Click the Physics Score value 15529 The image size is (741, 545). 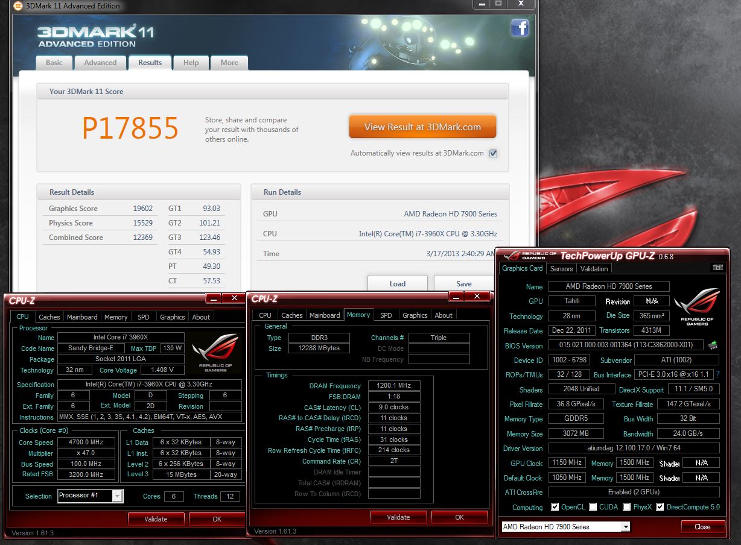click(144, 223)
